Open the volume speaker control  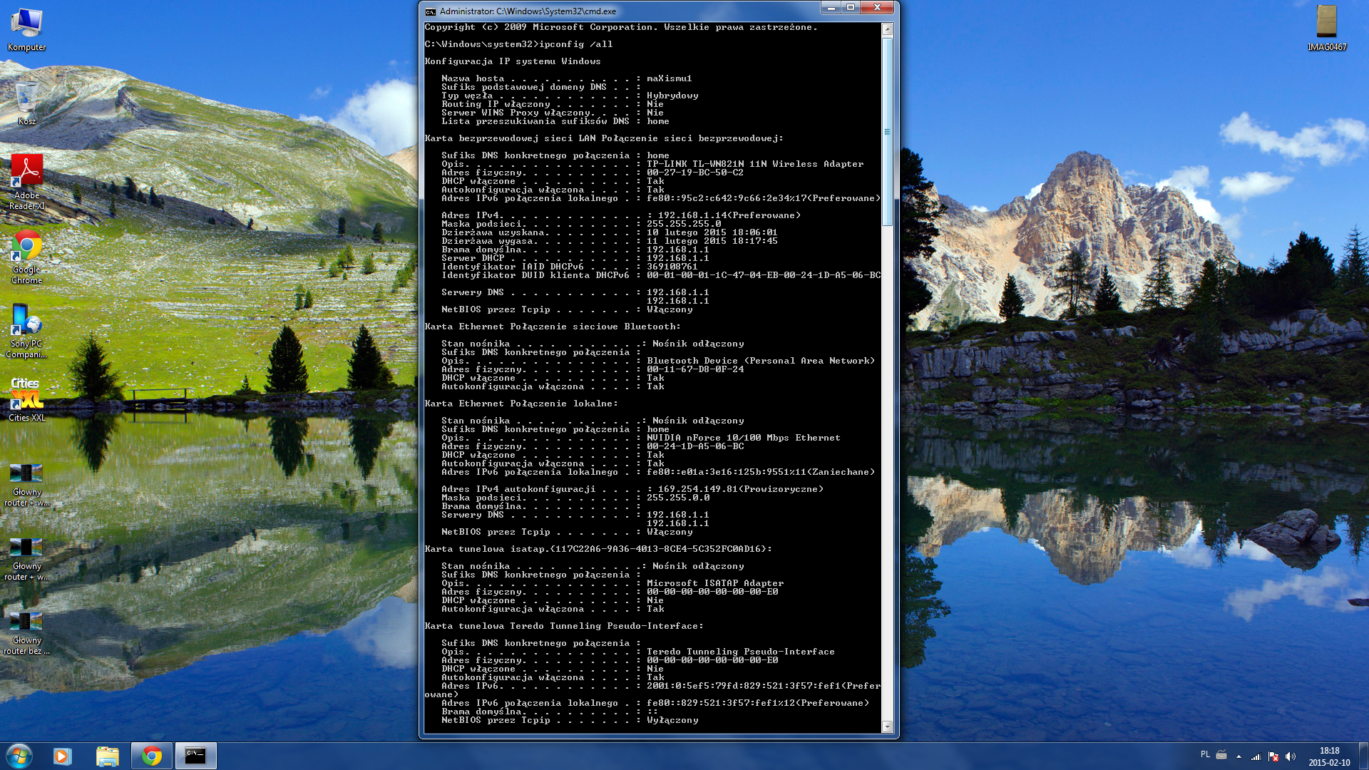click(1291, 756)
